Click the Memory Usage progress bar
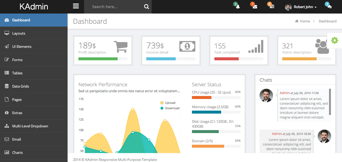Image resolution: width=342 pixels, height=162 pixels. click(x=216, y=112)
